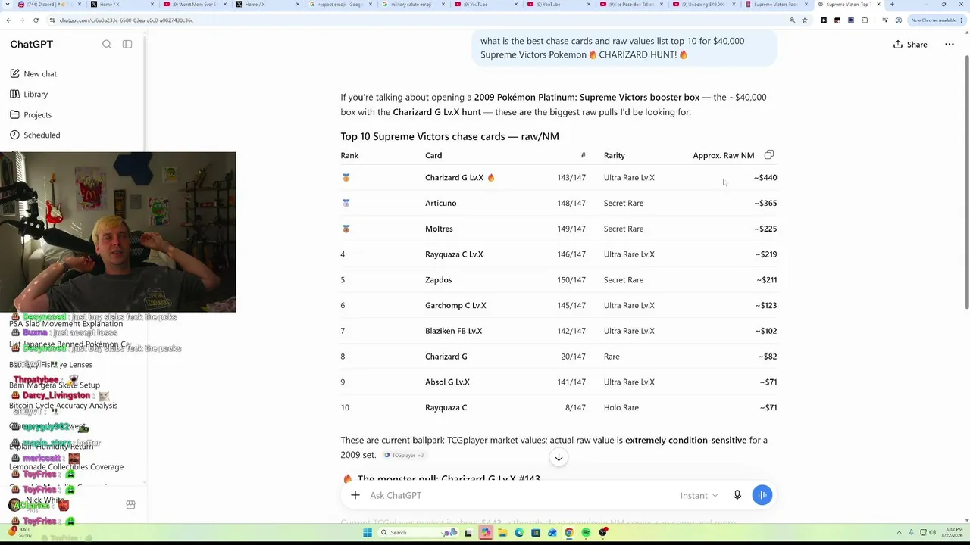Click the ChatGPT logo title
This screenshot has width=970, height=545.
[31, 45]
